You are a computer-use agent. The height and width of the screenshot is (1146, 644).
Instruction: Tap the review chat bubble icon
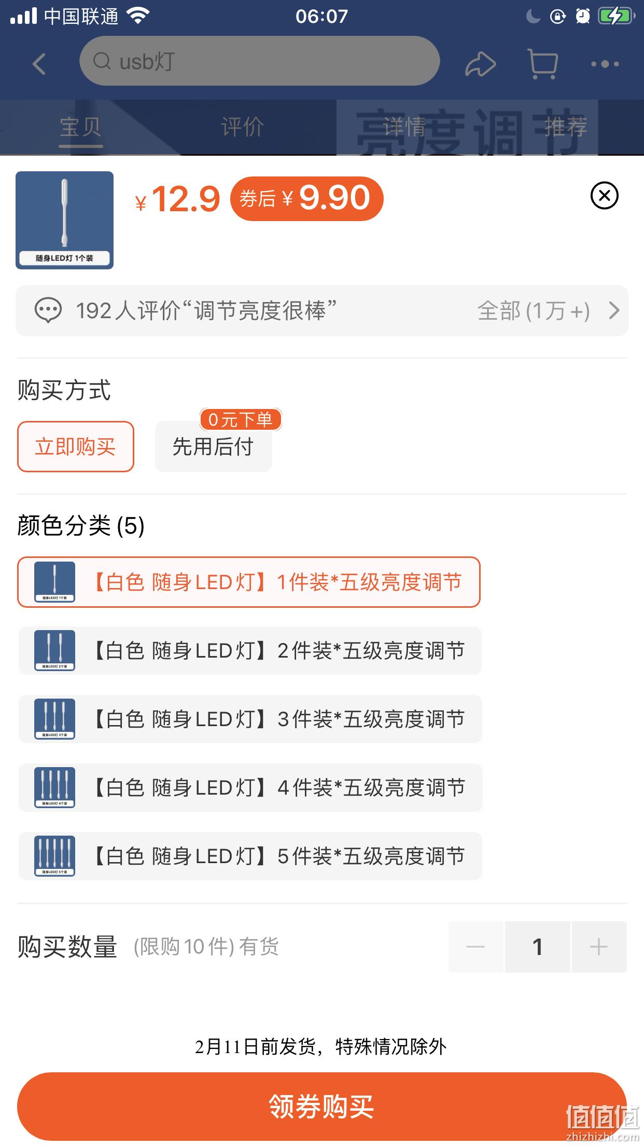[x=48, y=310]
